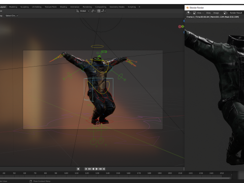Image resolution: width=244 pixels, height=183 pixels.
Task: Open the Sculpting workspace tab
Action: 24,7
